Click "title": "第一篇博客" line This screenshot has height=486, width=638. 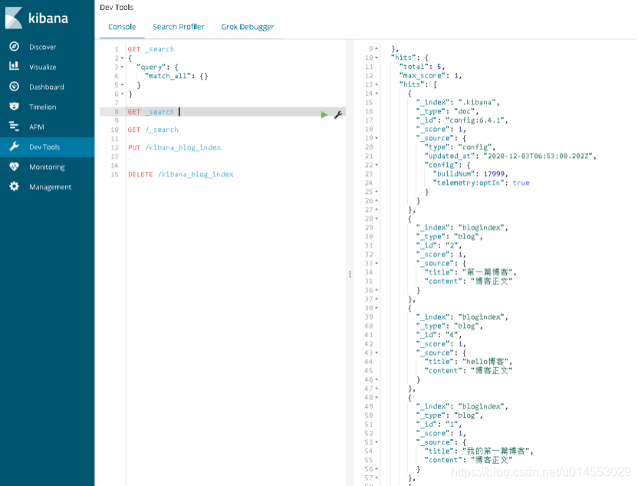coord(470,272)
